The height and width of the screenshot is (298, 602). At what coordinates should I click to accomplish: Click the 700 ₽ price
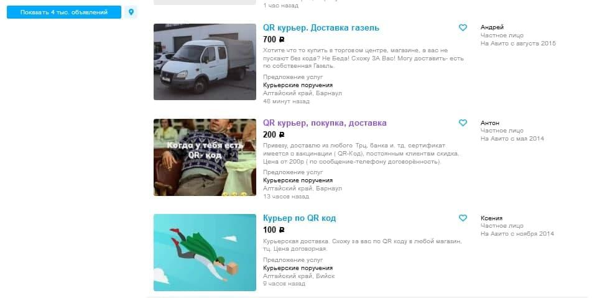(x=274, y=40)
